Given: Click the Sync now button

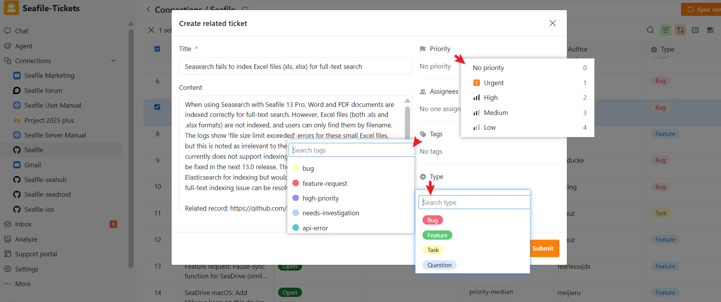Looking at the screenshot, I should coord(702,9).
